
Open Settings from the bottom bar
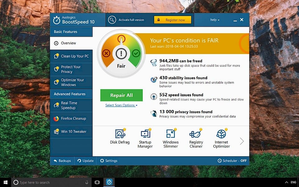[109, 161]
